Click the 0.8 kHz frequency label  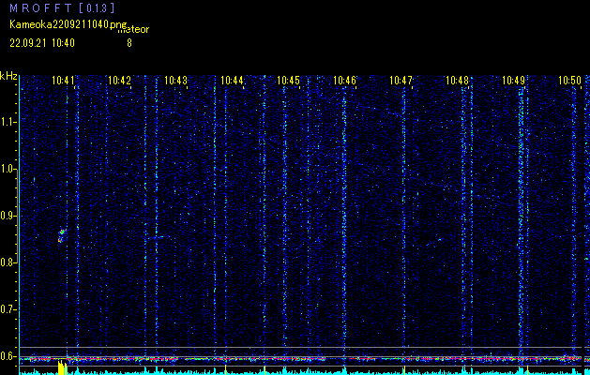pyautogui.click(x=8, y=262)
